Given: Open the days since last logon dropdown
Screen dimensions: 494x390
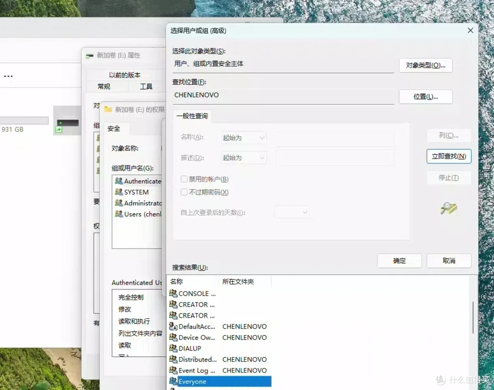Looking at the screenshot, I should (292, 212).
